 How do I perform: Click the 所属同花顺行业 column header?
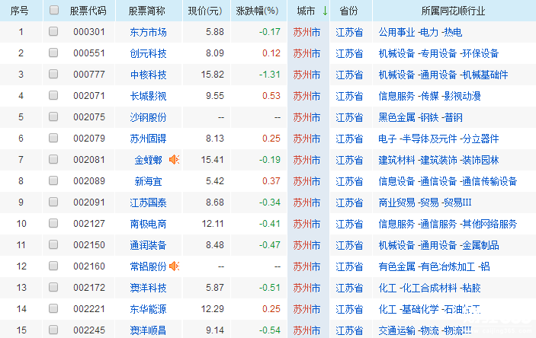click(453, 11)
